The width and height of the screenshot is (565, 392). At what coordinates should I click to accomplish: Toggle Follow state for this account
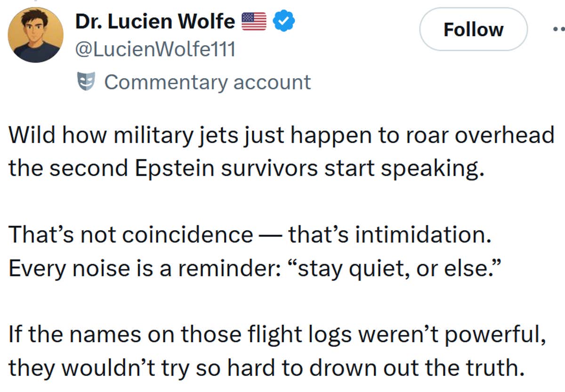coord(473,29)
